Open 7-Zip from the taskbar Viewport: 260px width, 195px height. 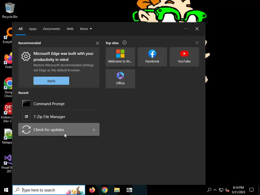(129, 190)
